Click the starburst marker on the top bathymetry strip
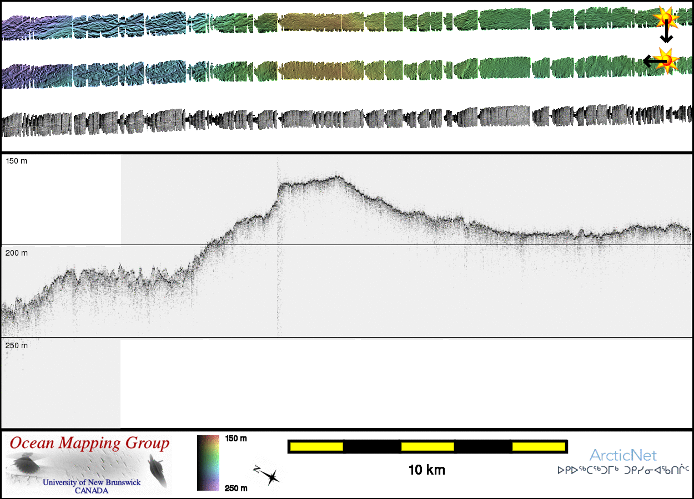The image size is (694, 499). 666,18
